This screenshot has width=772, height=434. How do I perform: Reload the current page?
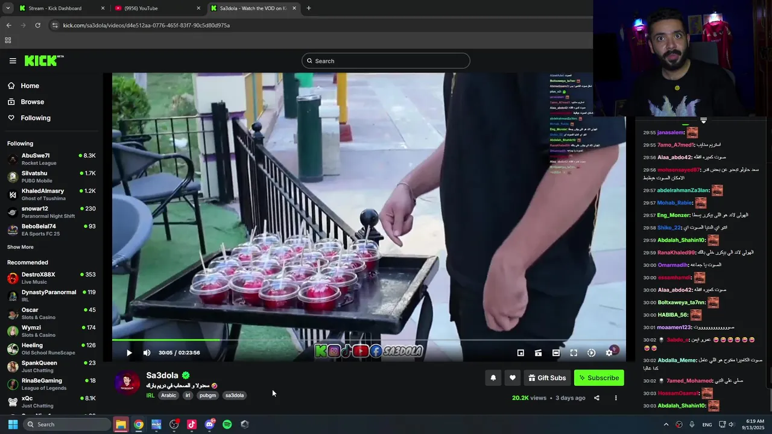[37, 25]
